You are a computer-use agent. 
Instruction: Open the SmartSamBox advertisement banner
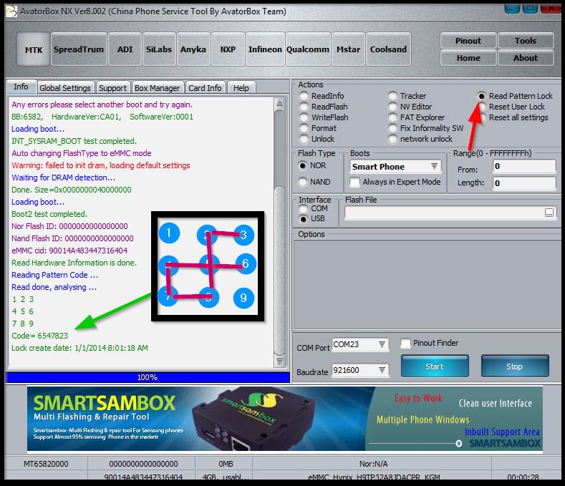click(x=285, y=419)
